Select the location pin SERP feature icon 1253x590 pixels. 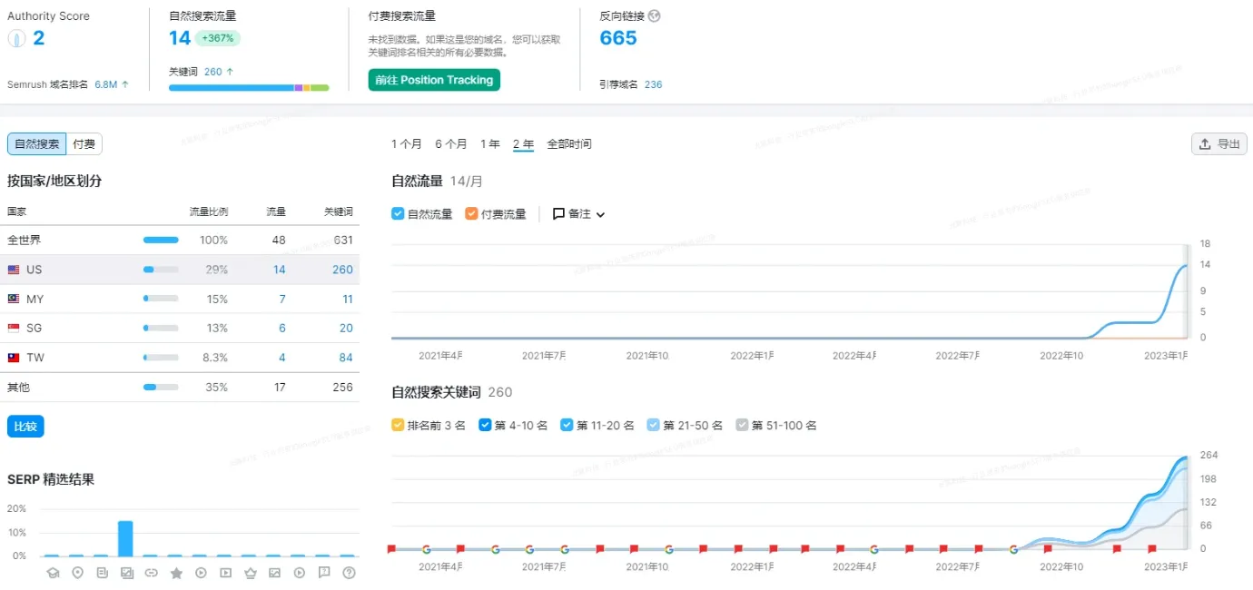coord(78,573)
